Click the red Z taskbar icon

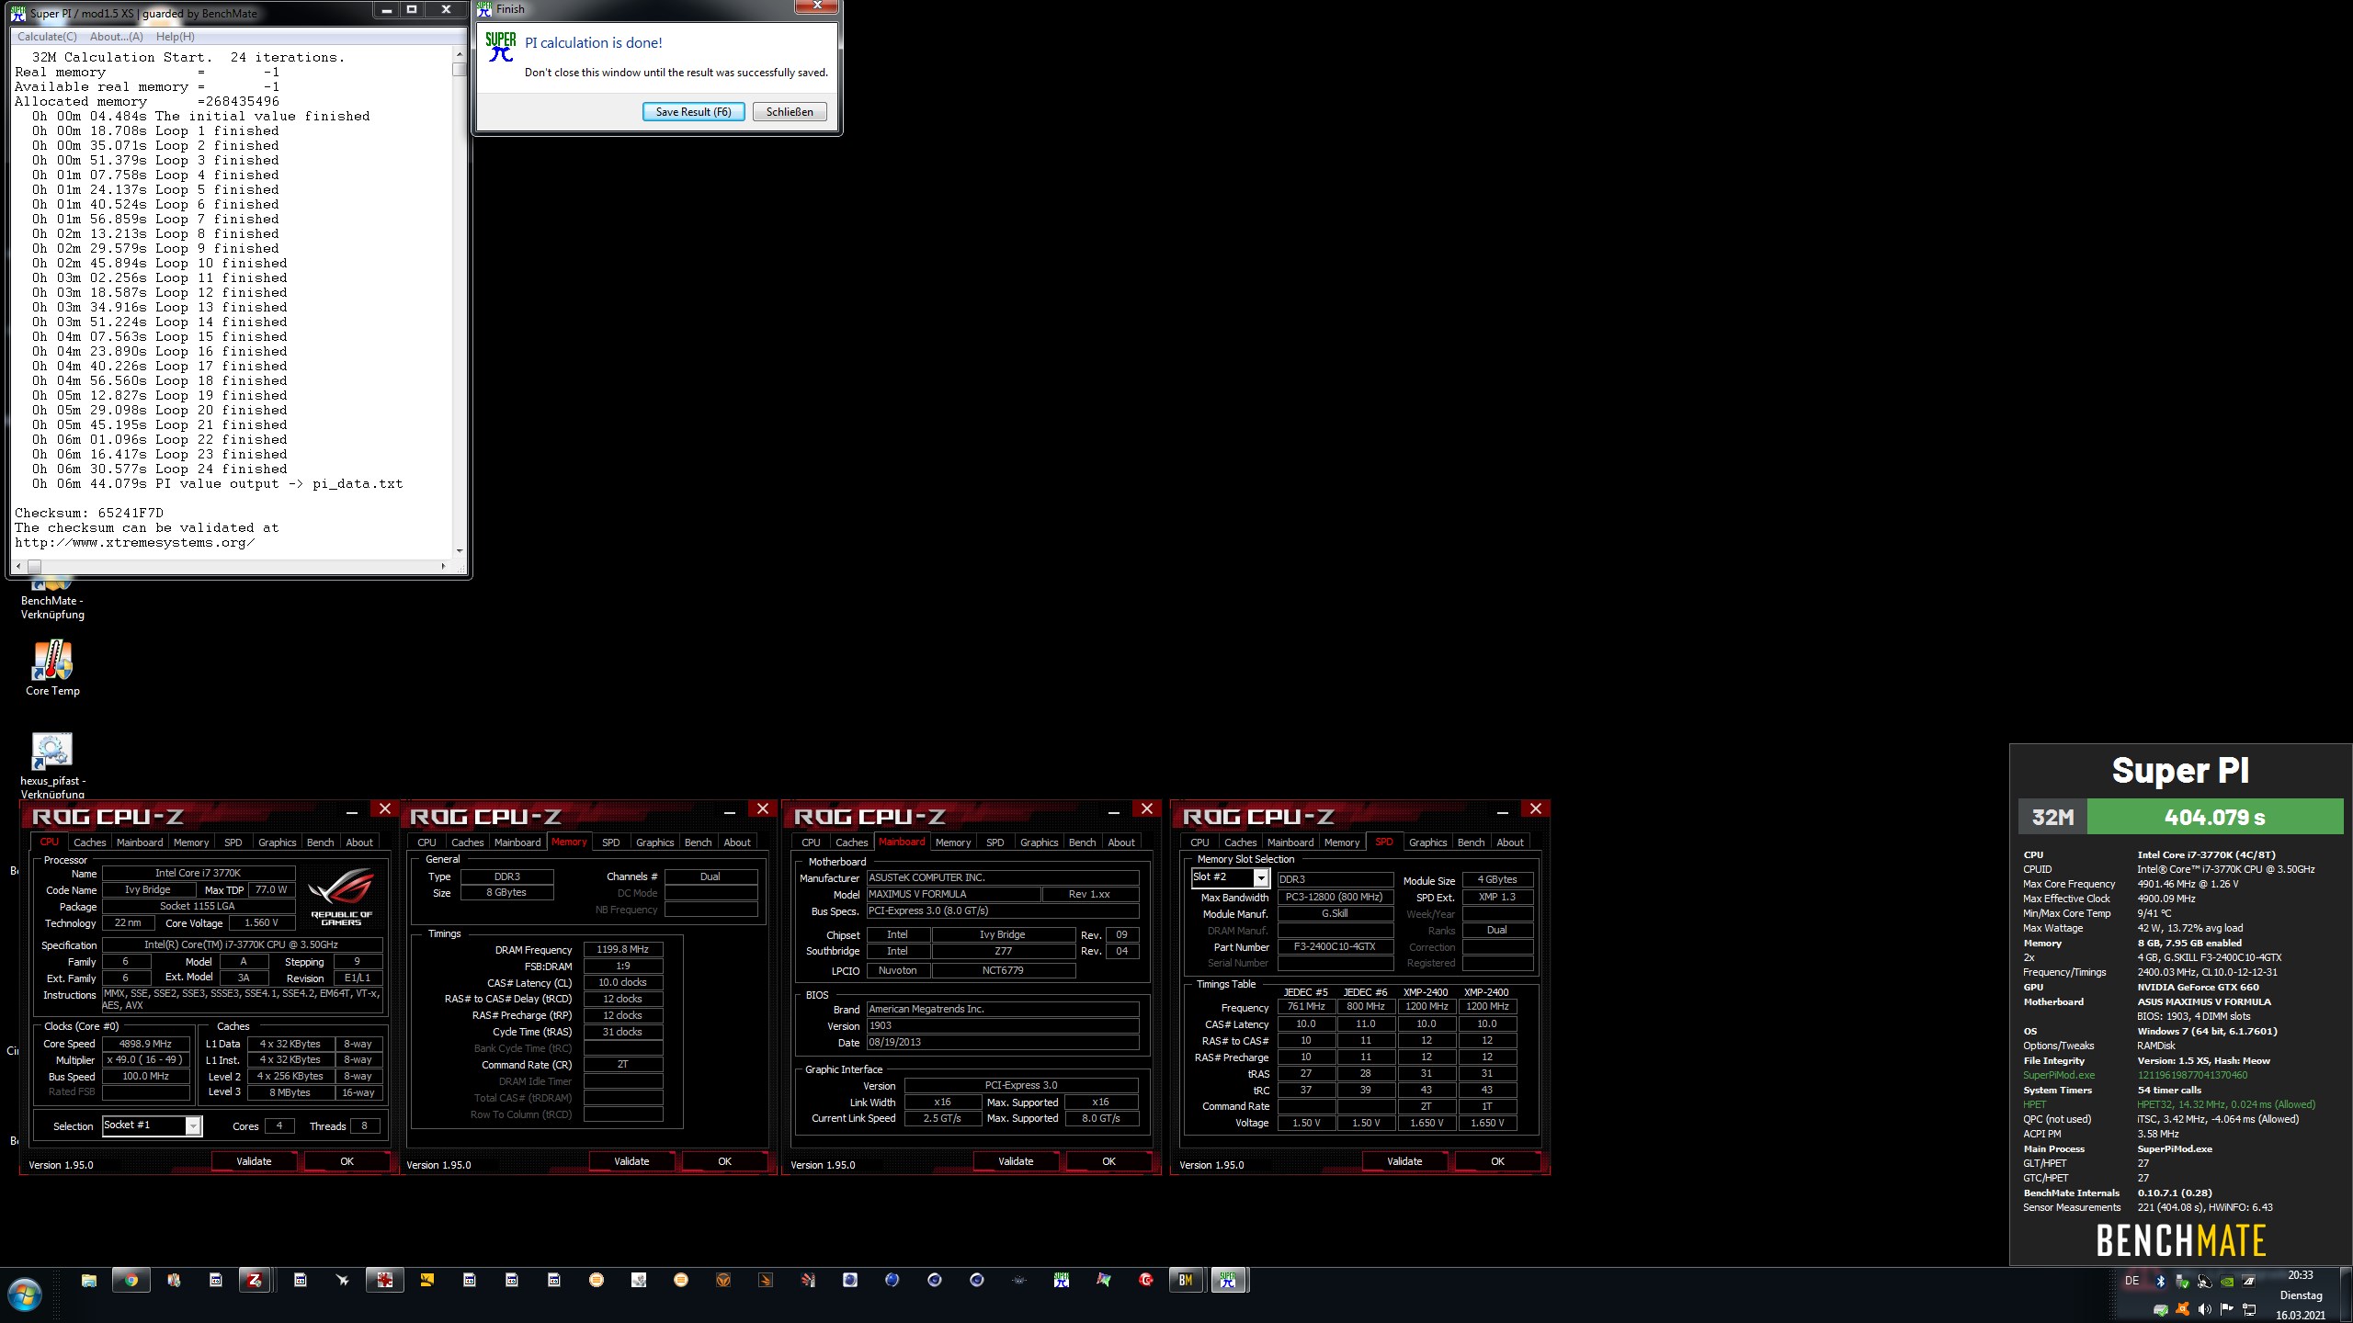point(255,1280)
